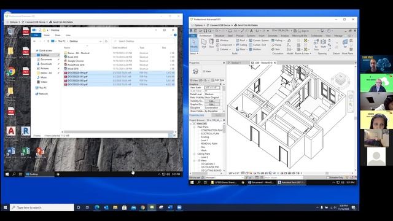Screen dimensions: 393x221
Task: Click the ViewCube in the 3D view
Action: click(340, 80)
